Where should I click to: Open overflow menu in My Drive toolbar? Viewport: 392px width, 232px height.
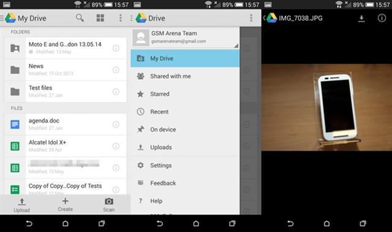(121, 18)
